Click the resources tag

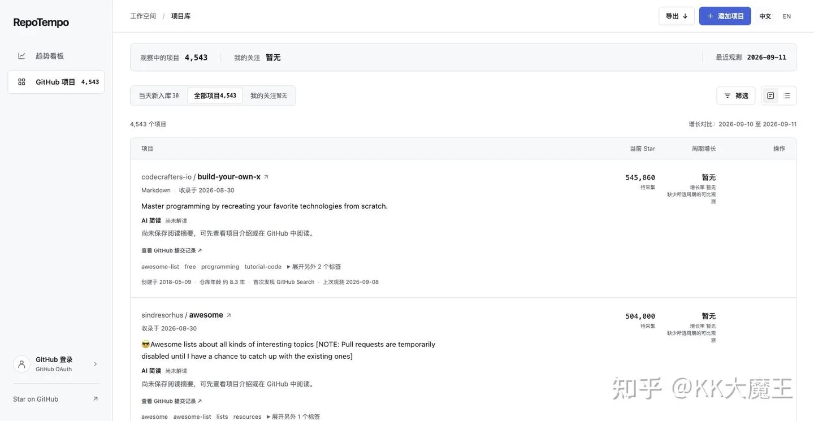[x=248, y=416]
